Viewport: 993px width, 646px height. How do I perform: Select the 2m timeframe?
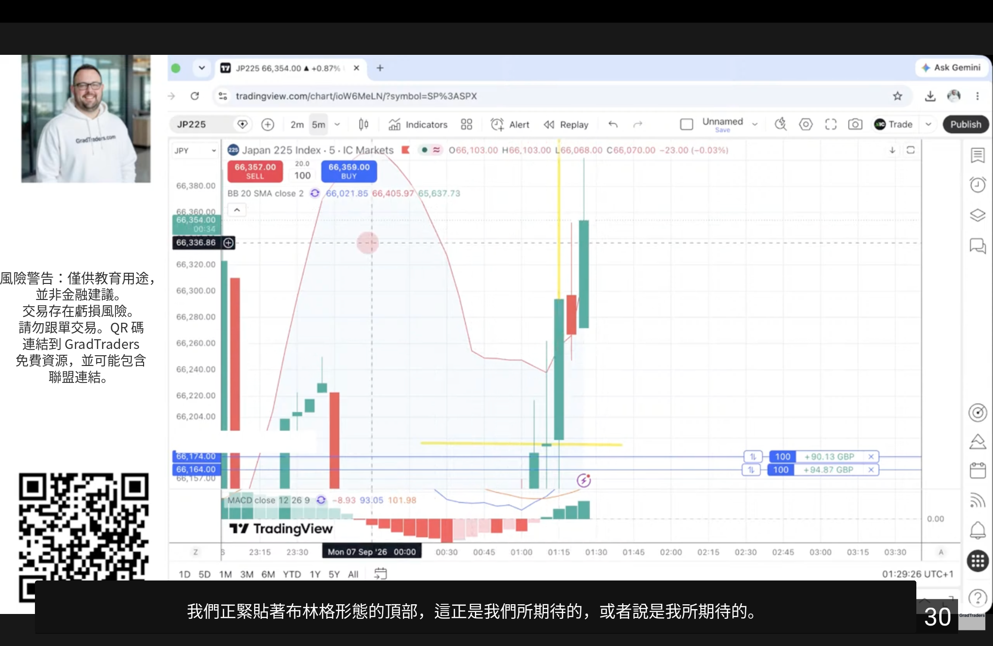[297, 125]
